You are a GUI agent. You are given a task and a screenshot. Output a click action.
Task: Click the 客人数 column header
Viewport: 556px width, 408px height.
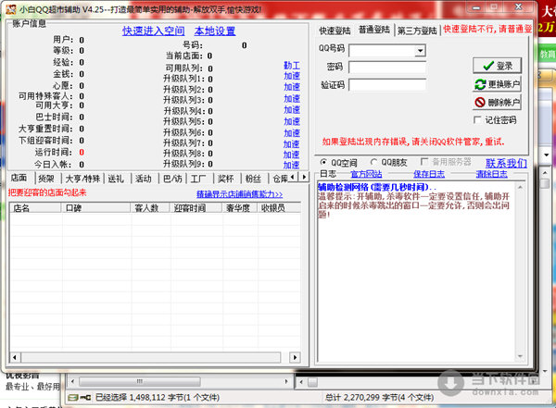[x=151, y=208]
